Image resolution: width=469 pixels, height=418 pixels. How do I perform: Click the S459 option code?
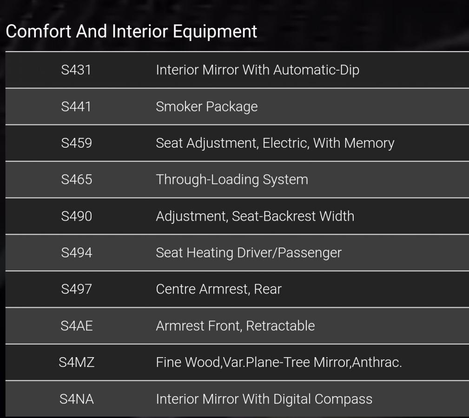(76, 143)
